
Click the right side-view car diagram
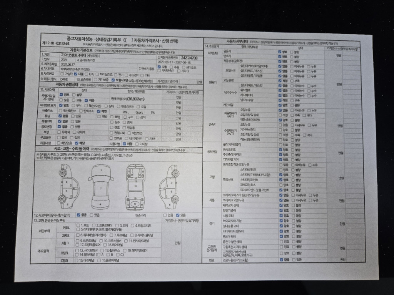pos(169,185)
